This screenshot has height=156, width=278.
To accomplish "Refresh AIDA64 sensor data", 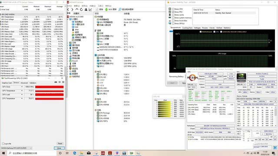I will click(x=81, y=10).
